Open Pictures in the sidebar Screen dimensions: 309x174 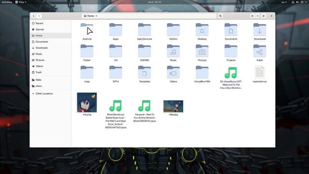(50, 60)
